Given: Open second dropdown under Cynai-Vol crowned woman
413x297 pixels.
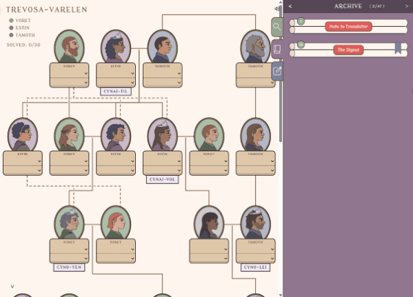Looking at the screenshot, I should tap(163, 170).
